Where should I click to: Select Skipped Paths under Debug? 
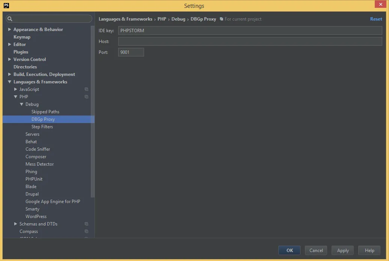point(45,112)
